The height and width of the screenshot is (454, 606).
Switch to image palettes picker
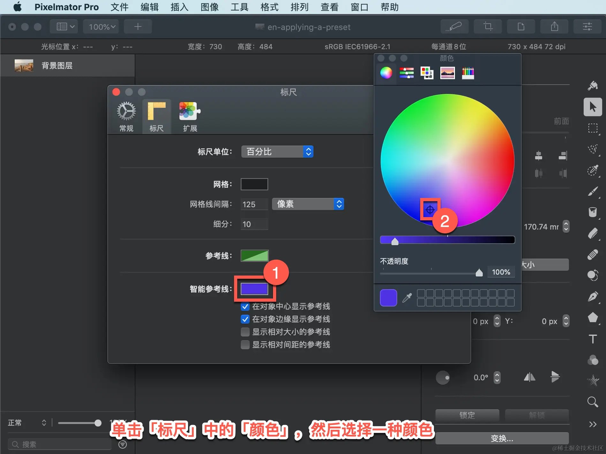448,73
